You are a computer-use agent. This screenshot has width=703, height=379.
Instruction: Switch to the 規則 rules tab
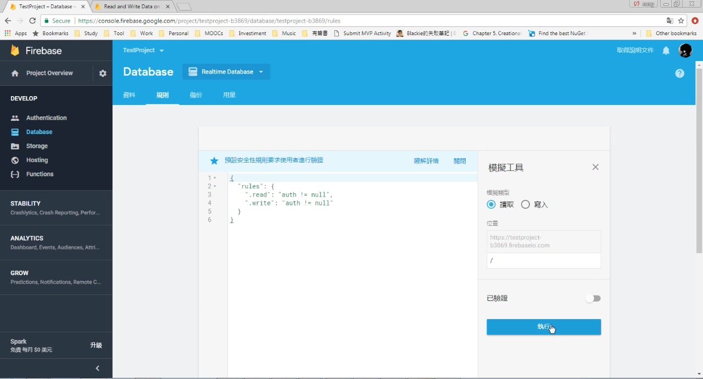coord(163,95)
